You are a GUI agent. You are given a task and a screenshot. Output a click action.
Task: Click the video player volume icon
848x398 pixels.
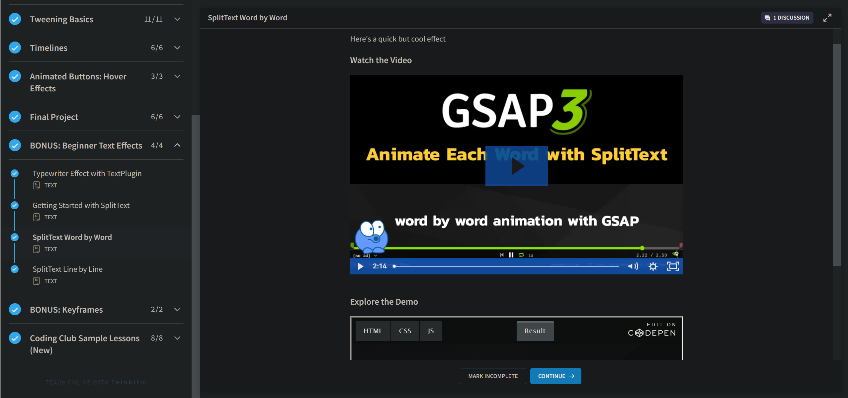(633, 266)
